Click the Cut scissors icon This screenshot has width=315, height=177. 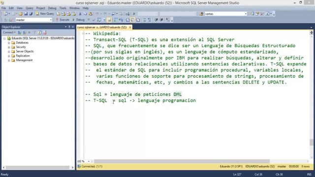click(x=80, y=14)
